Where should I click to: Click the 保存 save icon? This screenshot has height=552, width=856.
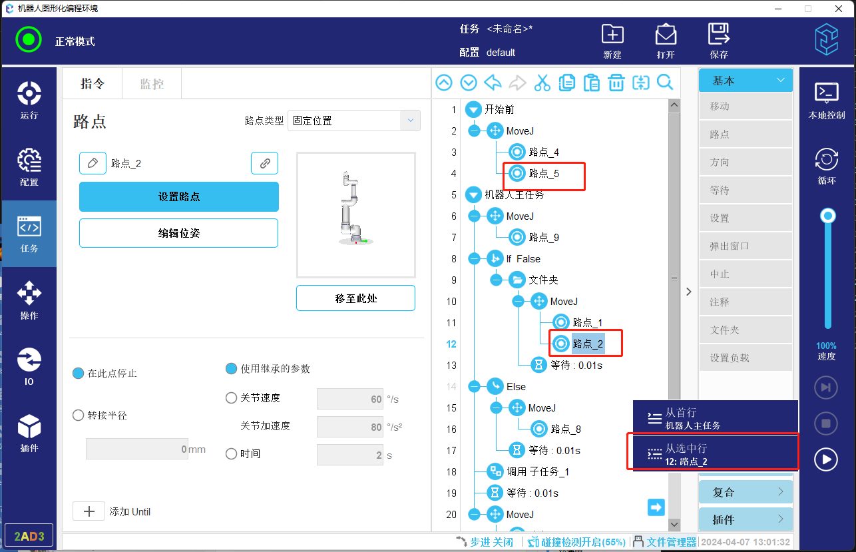coord(719,41)
